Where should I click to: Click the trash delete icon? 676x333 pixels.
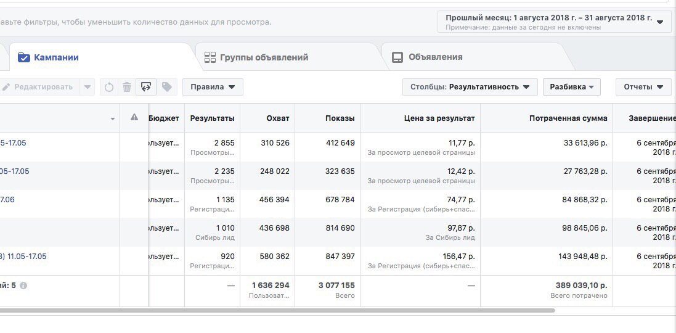127,87
